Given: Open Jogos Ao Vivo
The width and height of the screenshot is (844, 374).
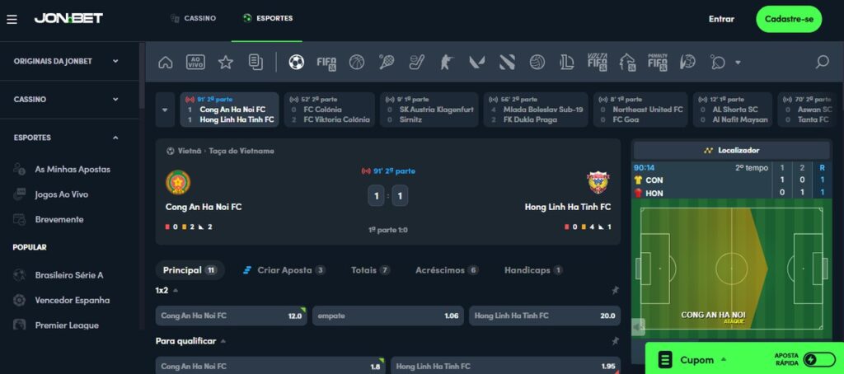Looking at the screenshot, I should pyautogui.click(x=61, y=194).
